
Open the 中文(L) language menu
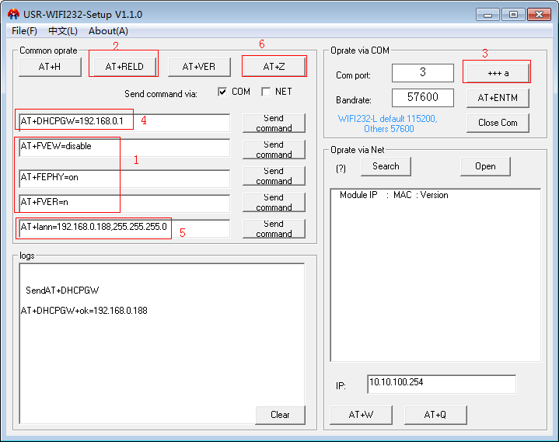(63, 31)
